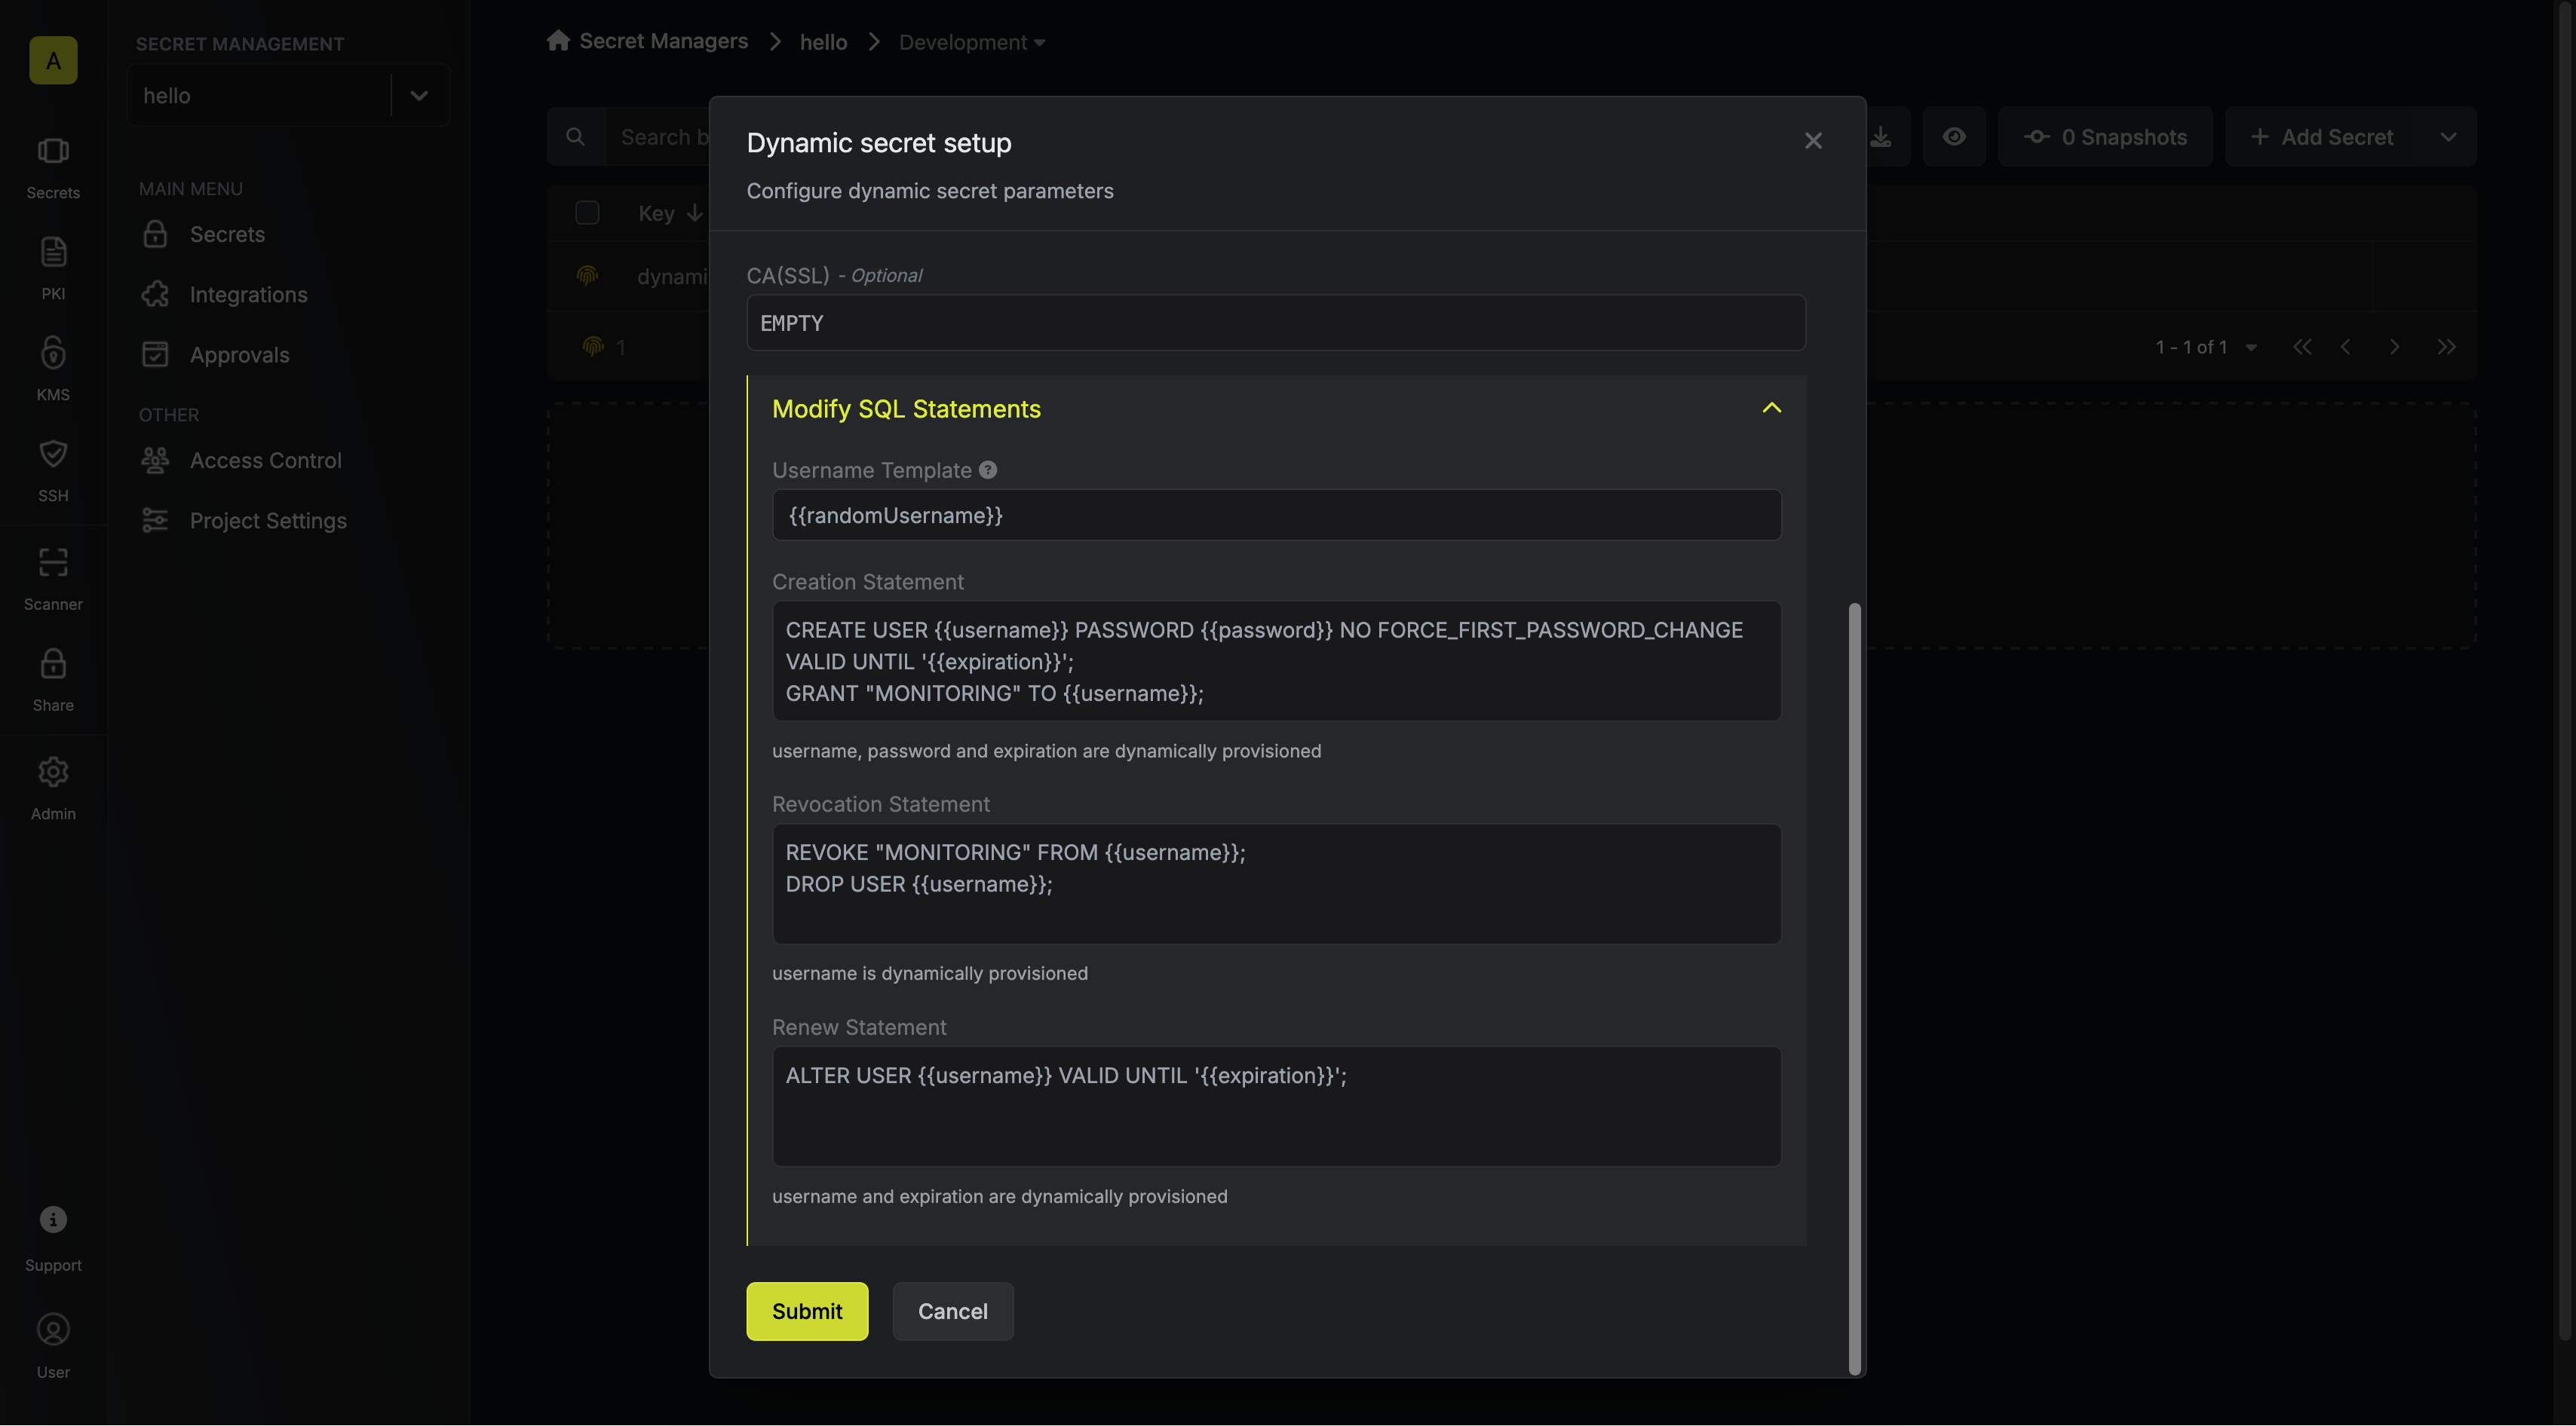
Task: Click the dialog's vertical scrollbar
Action: pos(1855,990)
